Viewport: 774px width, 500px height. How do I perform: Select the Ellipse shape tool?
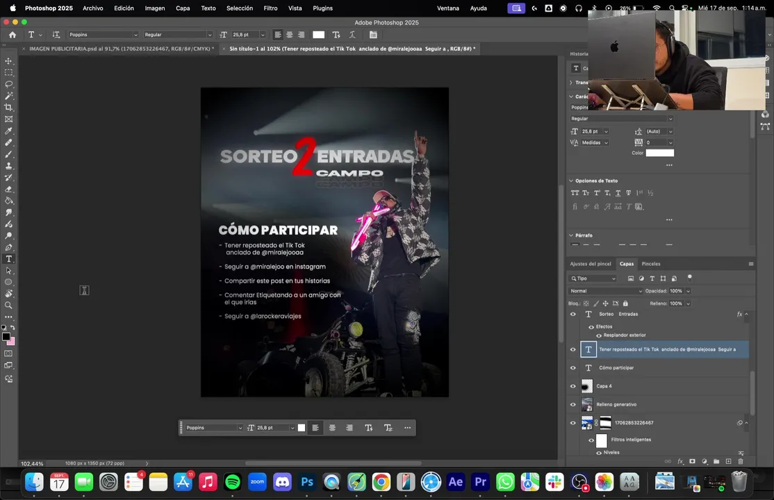[x=8, y=283]
